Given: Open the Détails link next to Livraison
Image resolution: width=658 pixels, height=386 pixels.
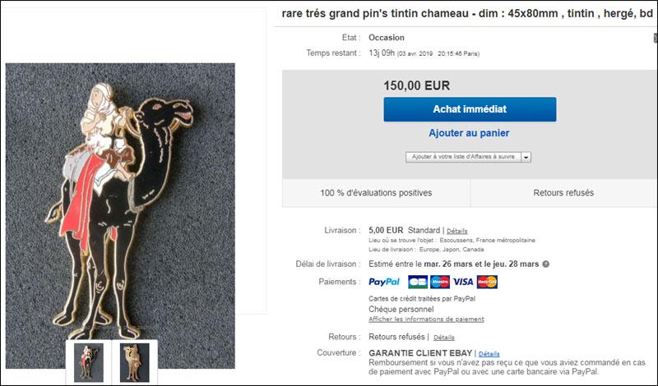Looking at the screenshot, I should pyautogui.click(x=457, y=231).
